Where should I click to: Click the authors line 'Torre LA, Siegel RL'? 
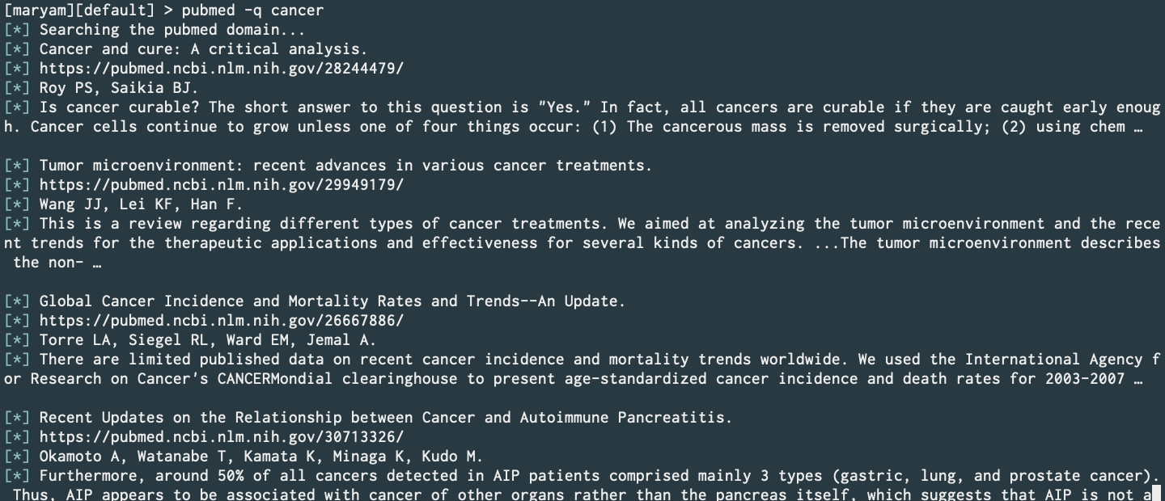pos(208,340)
